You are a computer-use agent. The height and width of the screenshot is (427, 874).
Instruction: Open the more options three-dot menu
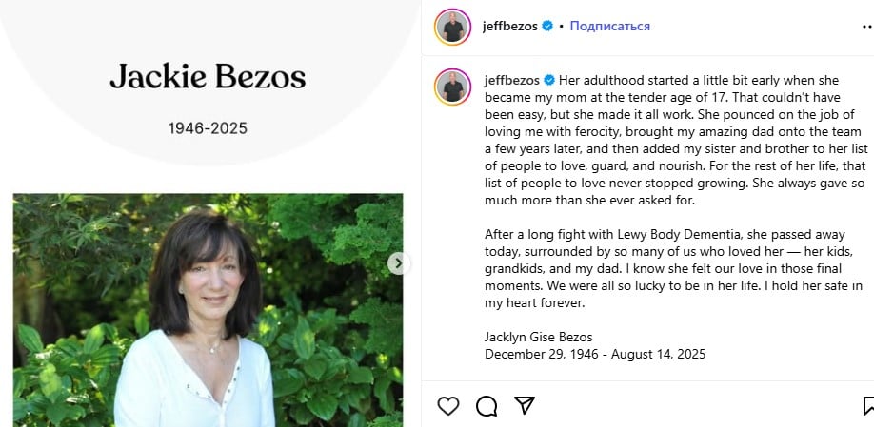click(x=868, y=27)
